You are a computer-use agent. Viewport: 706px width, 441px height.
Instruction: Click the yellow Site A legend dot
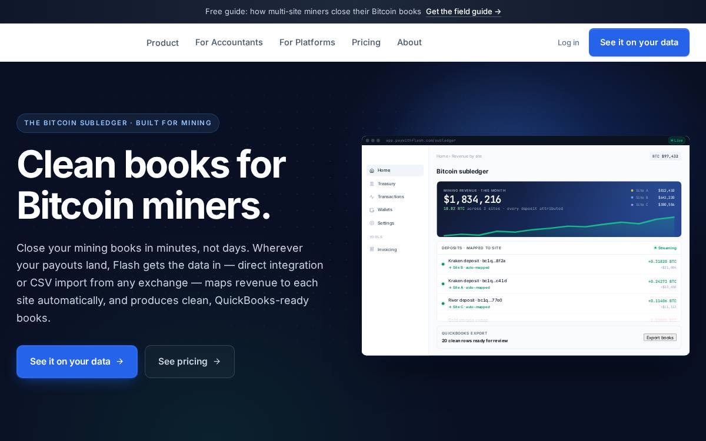click(x=632, y=191)
